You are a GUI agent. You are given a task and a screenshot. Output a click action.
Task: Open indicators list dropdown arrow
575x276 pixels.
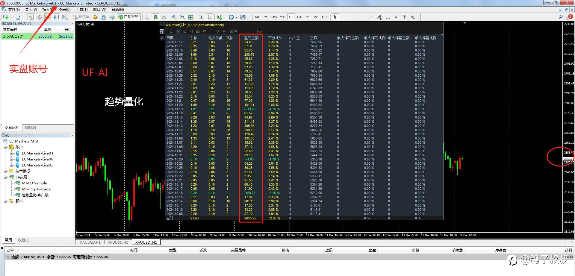(225, 17)
